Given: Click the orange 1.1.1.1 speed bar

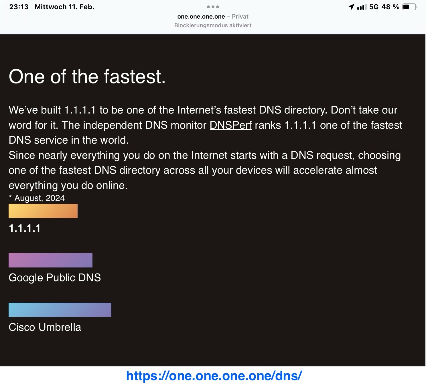Looking at the screenshot, I should coord(43,211).
